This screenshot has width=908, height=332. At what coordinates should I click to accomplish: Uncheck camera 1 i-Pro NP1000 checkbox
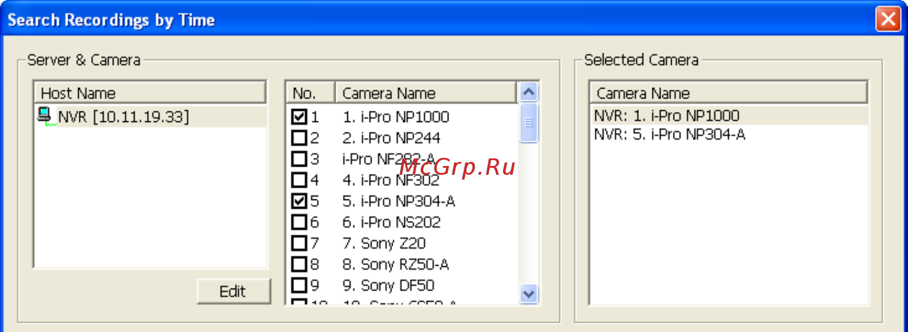tap(299, 117)
